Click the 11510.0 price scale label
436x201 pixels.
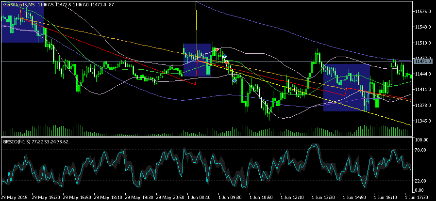click(x=422, y=43)
